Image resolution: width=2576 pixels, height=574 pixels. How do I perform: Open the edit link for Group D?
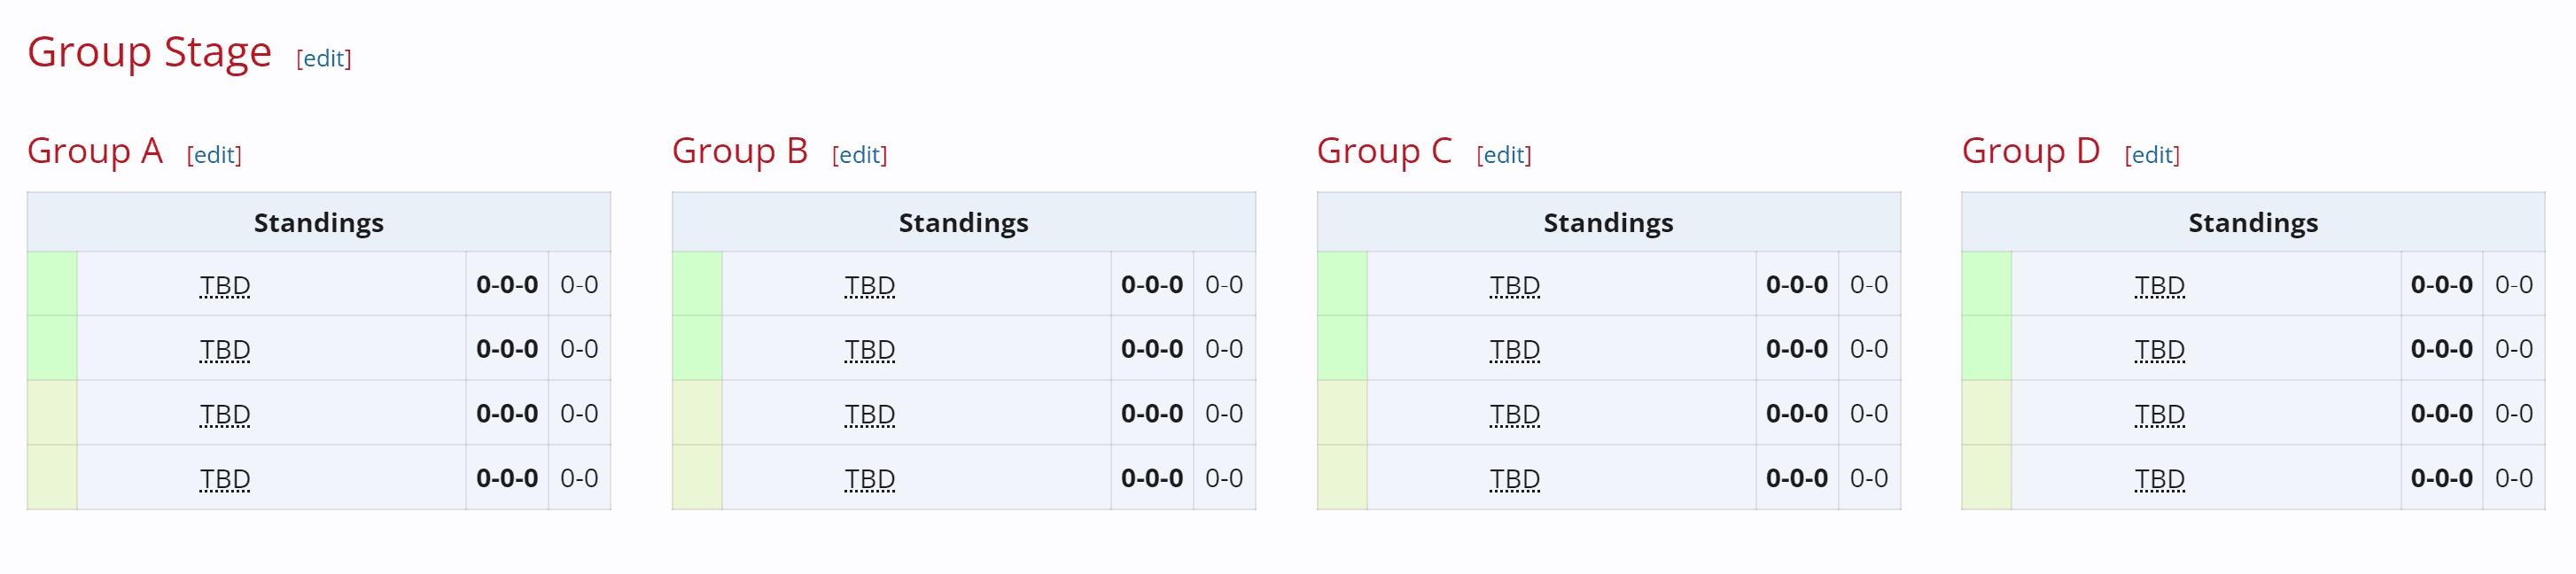click(x=2151, y=155)
